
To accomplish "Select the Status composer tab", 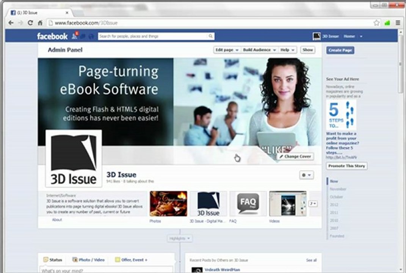I will click(x=53, y=260).
